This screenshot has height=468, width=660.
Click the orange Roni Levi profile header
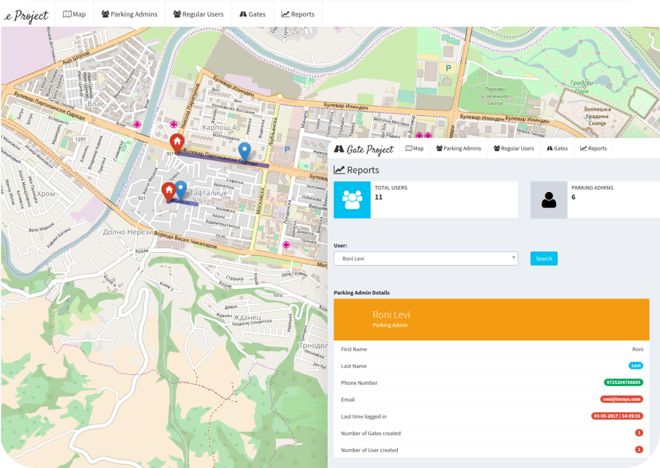click(x=491, y=320)
